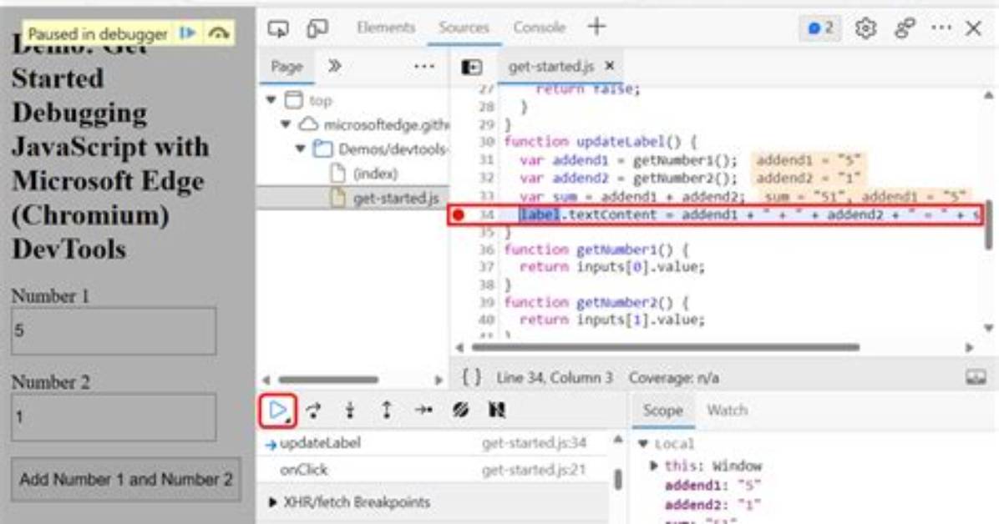Collapse the Demos/devtools folder
This screenshot has height=524, width=999.
[300, 149]
